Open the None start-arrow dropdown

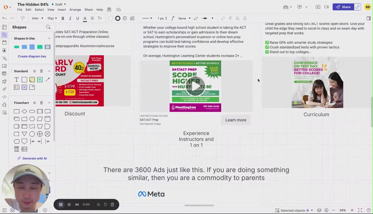(x=184, y=18)
